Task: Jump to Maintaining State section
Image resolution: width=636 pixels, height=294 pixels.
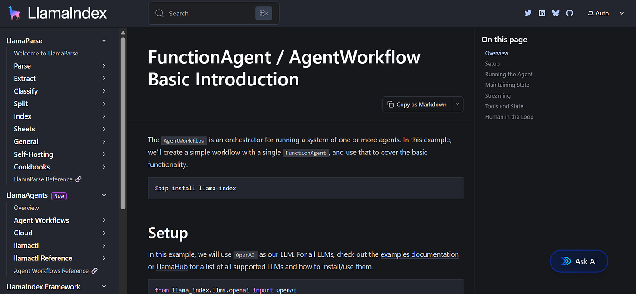Action: (x=507, y=85)
